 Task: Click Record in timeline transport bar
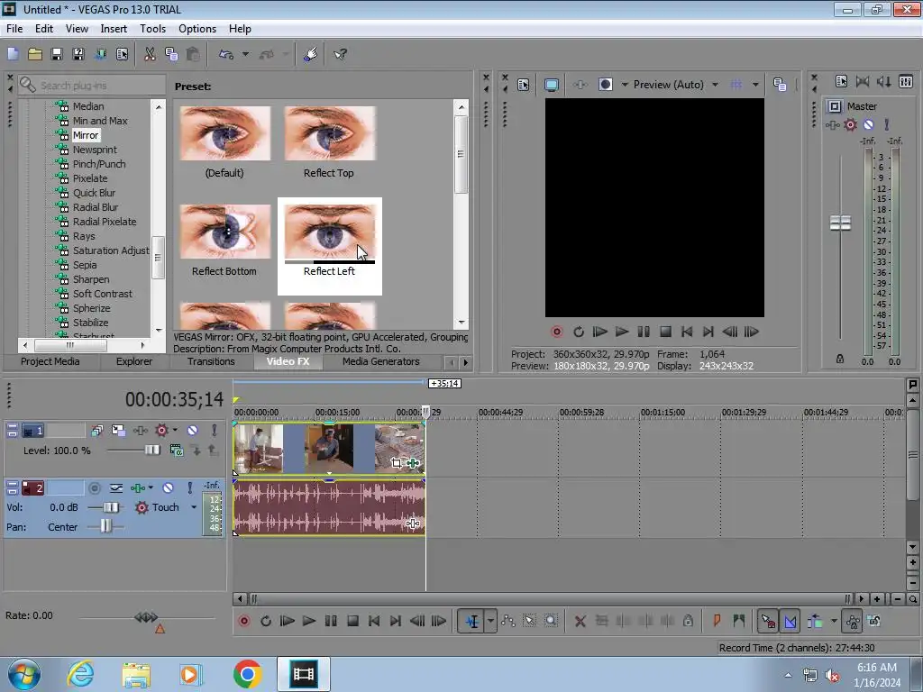[x=244, y=621]
